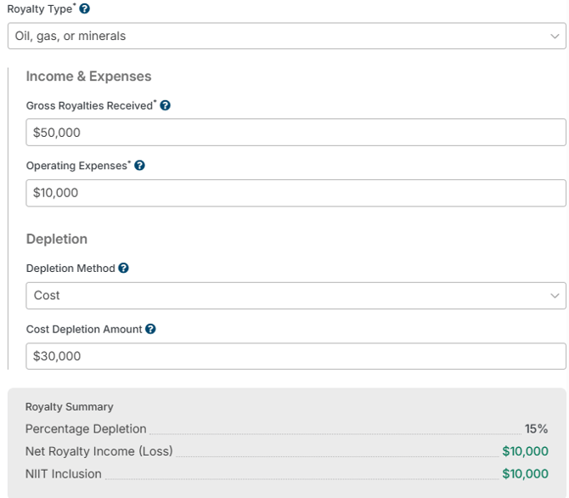This screenshot has width=569, height=498.
Task: Select the Cost Depletion Amount field showing $30,000
Action: (296, 356)
